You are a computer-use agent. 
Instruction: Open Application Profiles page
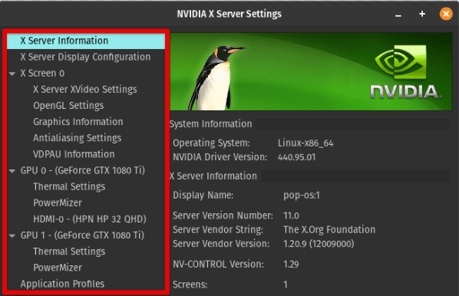click(x=62, y=284)
